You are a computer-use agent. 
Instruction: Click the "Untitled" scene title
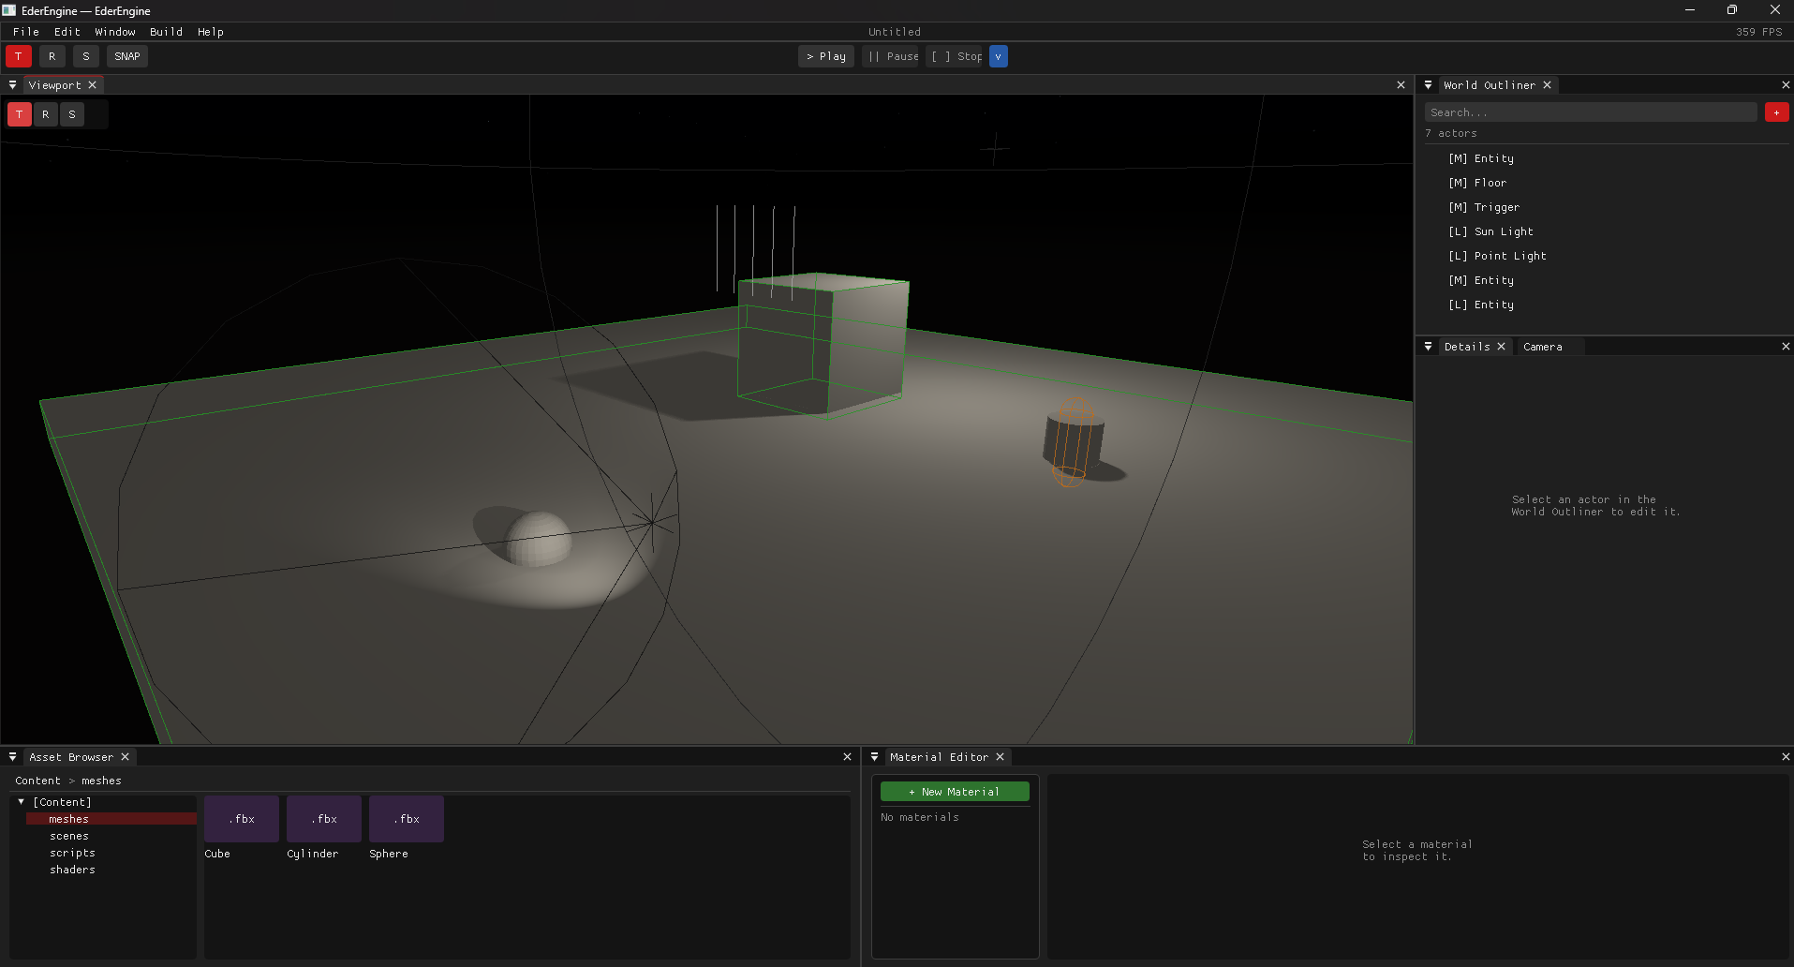pos(895,32)
